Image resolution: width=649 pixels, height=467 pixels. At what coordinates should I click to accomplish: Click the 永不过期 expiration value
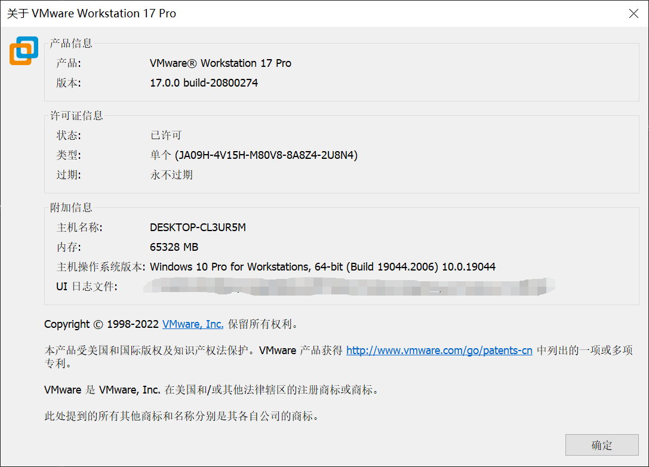[170, 174]
